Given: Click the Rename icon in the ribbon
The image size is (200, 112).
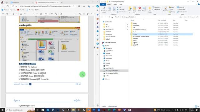Looking at the screenshot, I should (144, 8).
